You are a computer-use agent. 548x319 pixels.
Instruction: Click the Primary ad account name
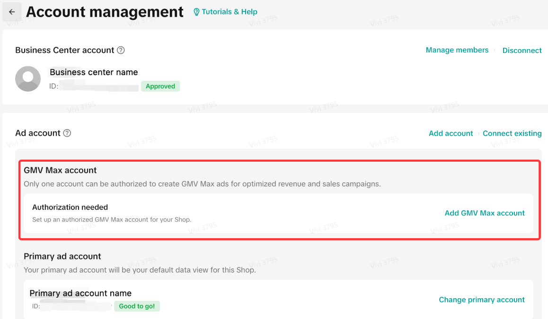pos(80,293)
